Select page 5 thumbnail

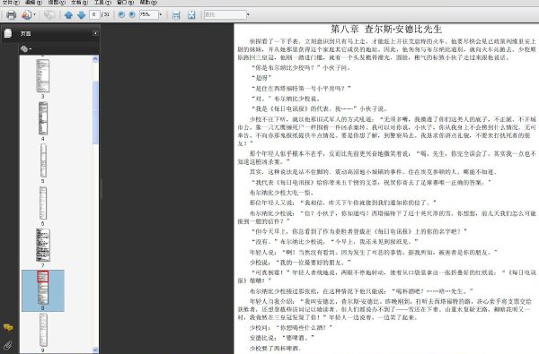click(43, 160)
